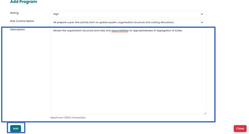Click the resize handle of Description box
This screenshot has height=134, width=249.
coord(205,113)
